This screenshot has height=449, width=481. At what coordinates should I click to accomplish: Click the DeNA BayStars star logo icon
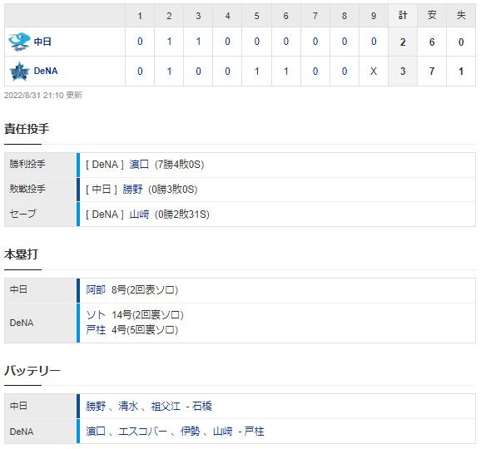pyautogui.click(x=19, y=72)
